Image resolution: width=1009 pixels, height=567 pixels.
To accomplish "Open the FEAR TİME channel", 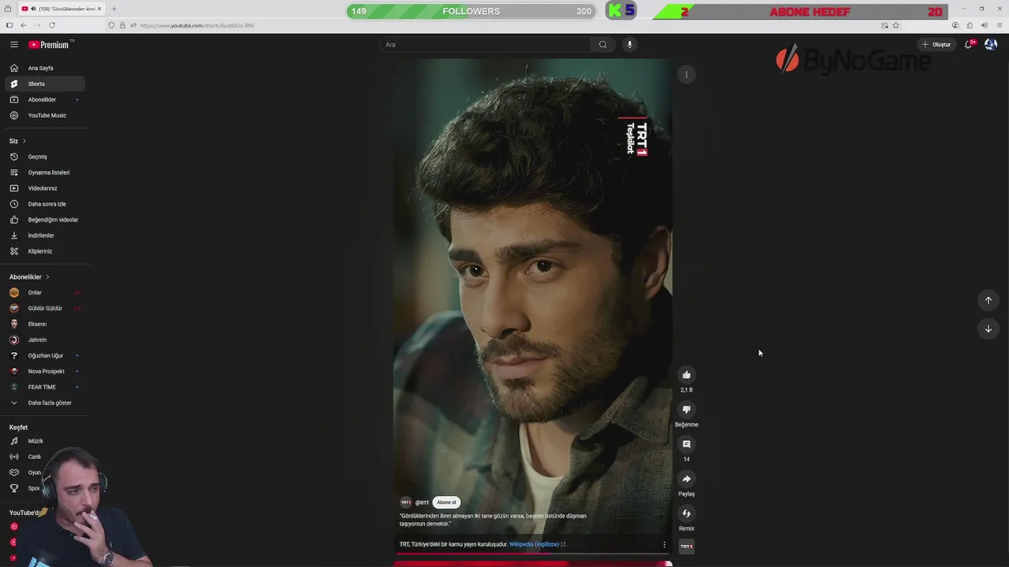I will coord(45,387).
